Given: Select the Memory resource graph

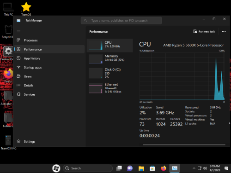Looking at the screenshot, I should pos(109,59).
